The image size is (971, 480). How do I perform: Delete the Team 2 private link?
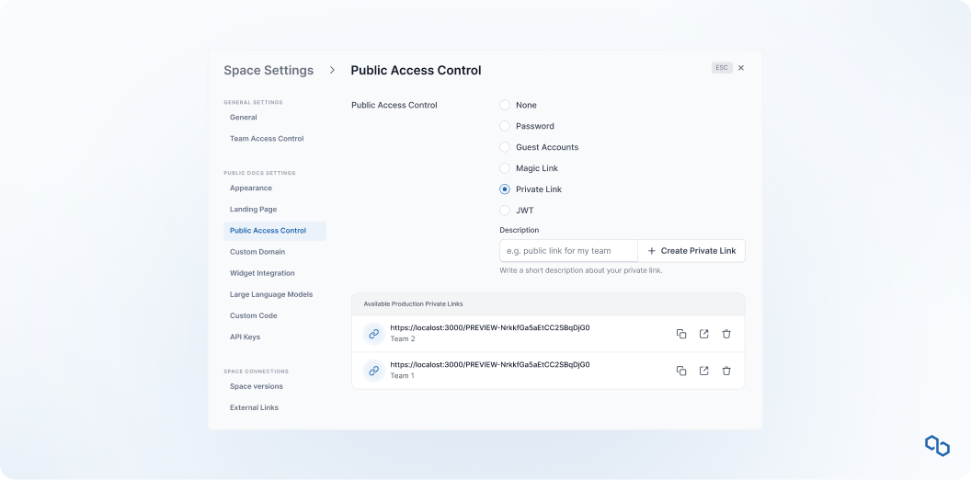[726, 334]
